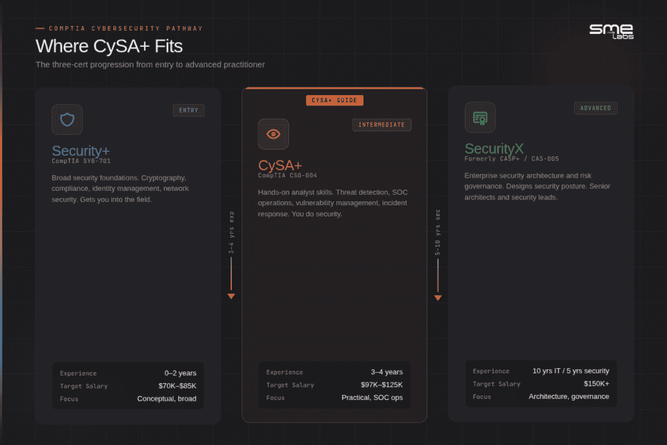Click 'Practical, SOC ops' focus value
Screen dimensions: 667x445
372,397
